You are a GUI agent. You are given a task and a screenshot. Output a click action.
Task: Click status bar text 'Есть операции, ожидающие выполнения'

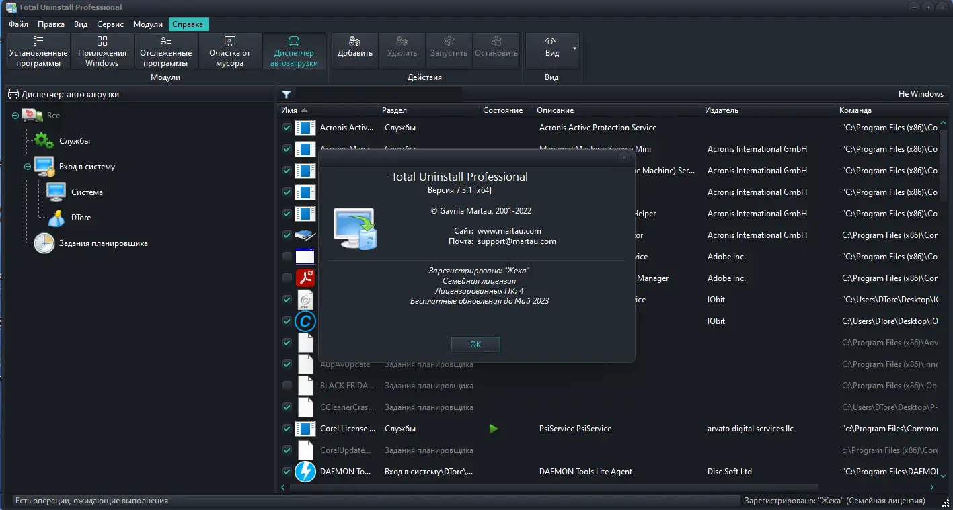[91, 501]
